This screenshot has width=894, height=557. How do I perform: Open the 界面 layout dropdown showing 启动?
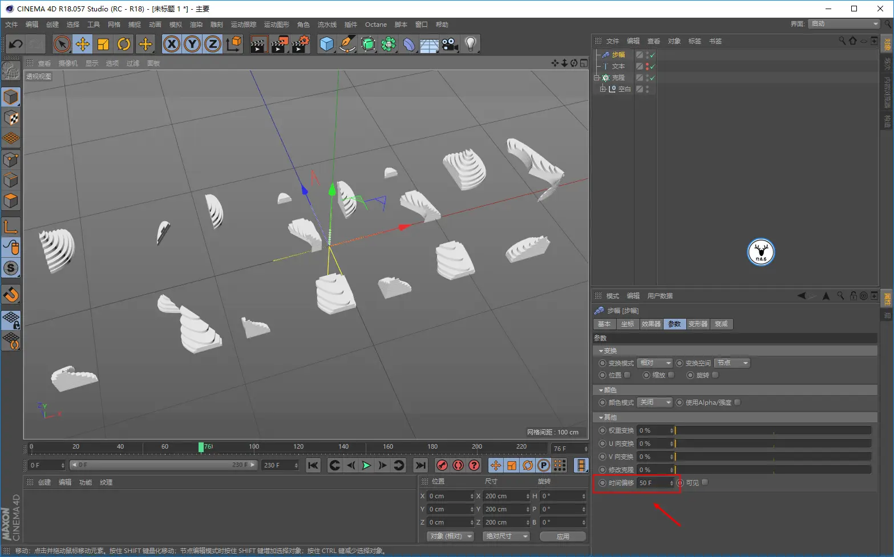[x=844, y=24]
